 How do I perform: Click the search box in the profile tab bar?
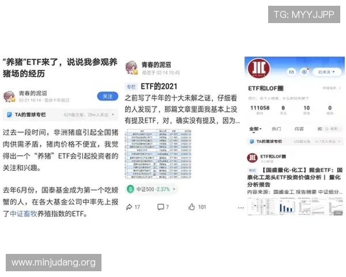[333, 129]
